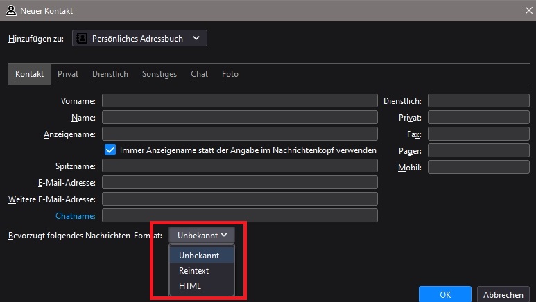Image resolution: width=536 pixels, height=302 pixels.
Task: Click the address book icon in dropdown
Action: (x=83, y=39)
